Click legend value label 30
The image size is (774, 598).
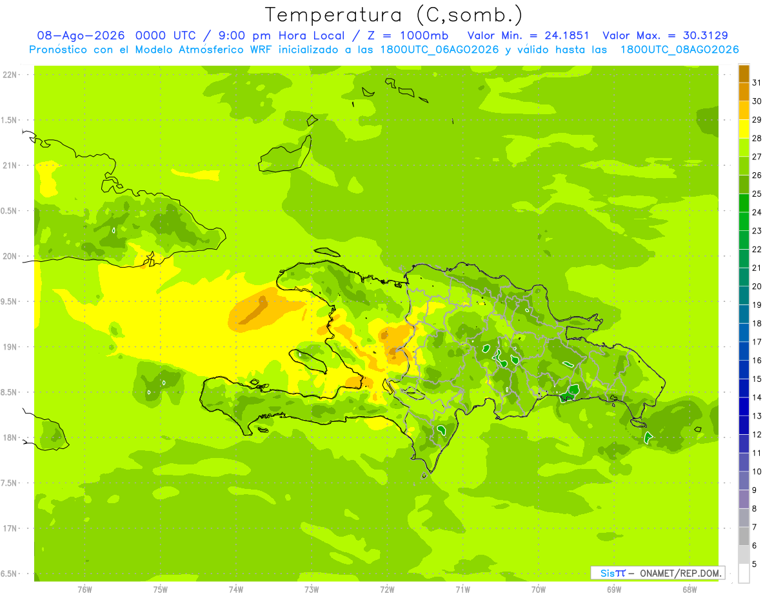click(x=757, y=101)
